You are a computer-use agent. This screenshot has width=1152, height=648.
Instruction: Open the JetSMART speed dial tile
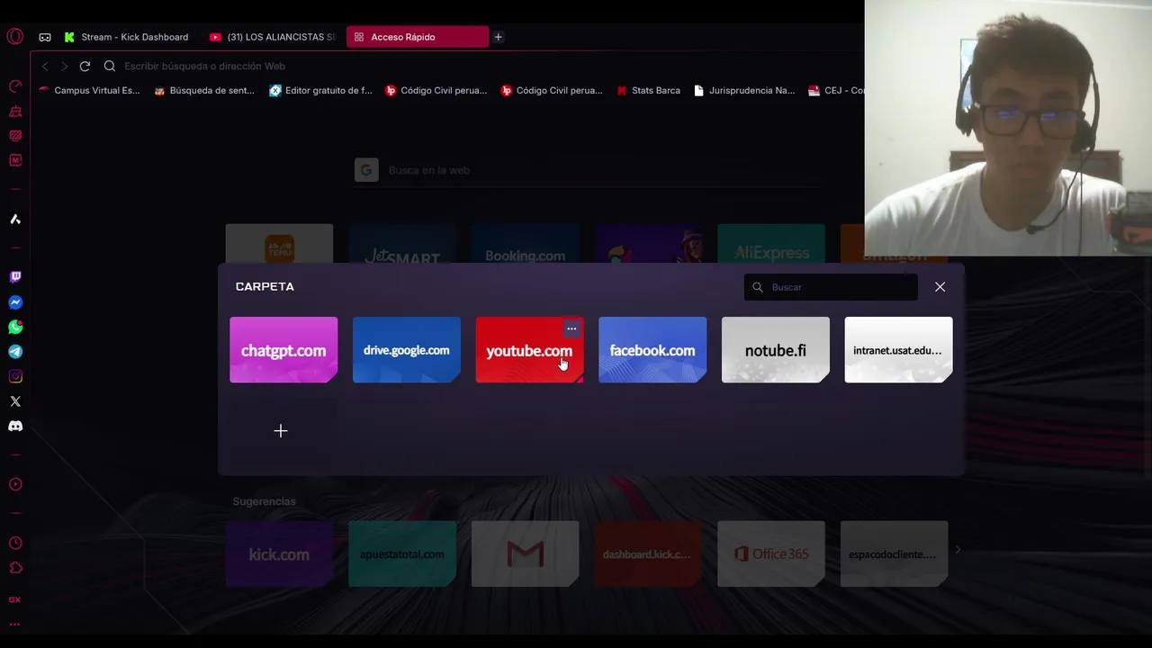coord(402,244)
